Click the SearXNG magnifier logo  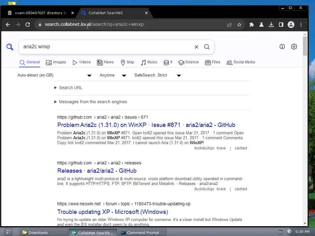click(10, 47)
